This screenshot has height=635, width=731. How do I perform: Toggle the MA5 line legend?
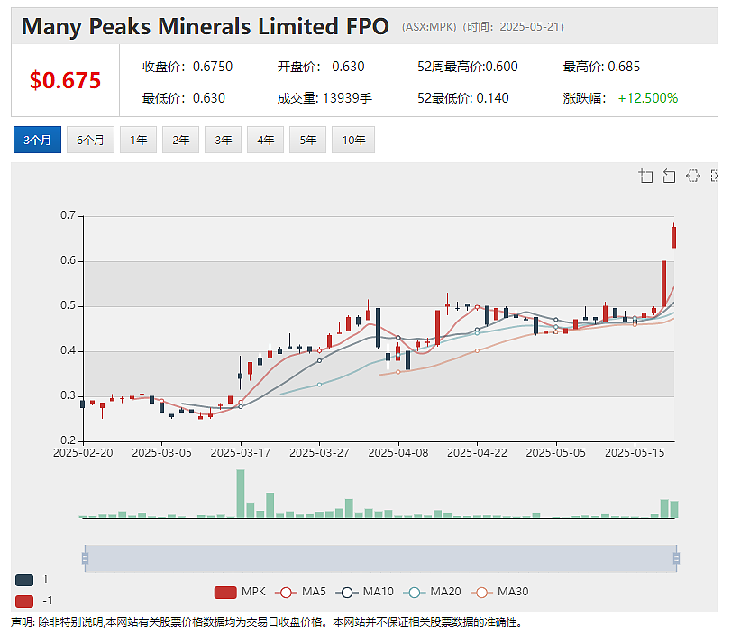(x=300, y=592)
